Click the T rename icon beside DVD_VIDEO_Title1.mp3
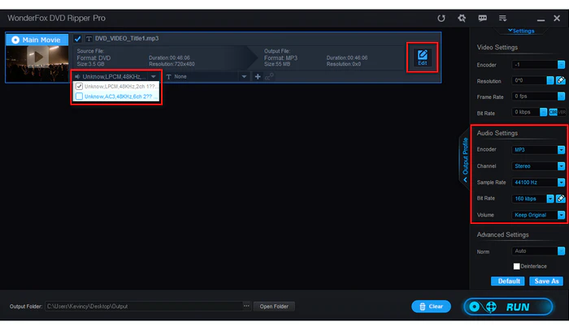This screenshot has height=330, width=569. 89,38
